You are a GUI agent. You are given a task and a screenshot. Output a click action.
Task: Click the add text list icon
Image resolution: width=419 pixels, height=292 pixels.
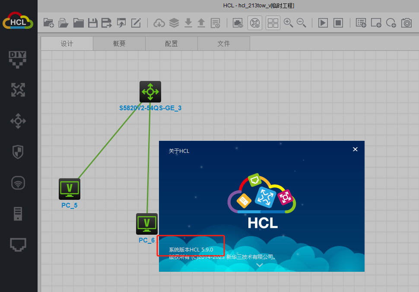pos(361,23)
